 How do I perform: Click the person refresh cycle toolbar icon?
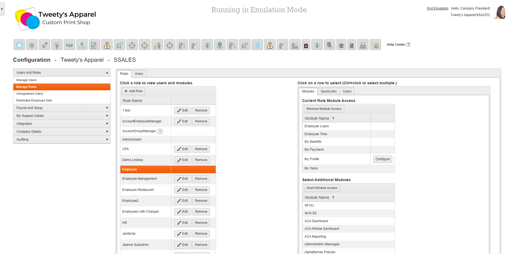click(32, 45)
